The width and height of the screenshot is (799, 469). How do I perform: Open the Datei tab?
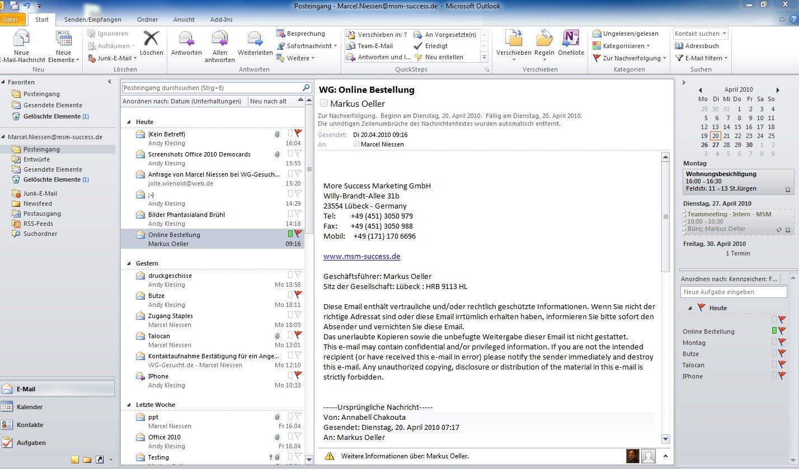coord(12,20)
